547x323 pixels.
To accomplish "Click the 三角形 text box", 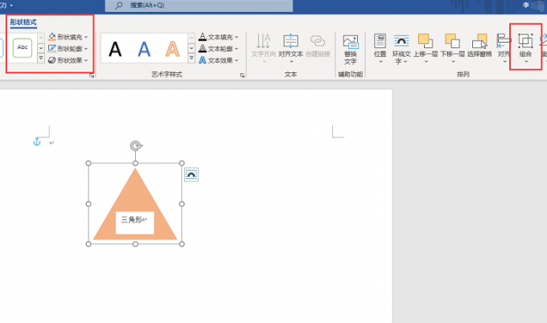I will point(135,223).
